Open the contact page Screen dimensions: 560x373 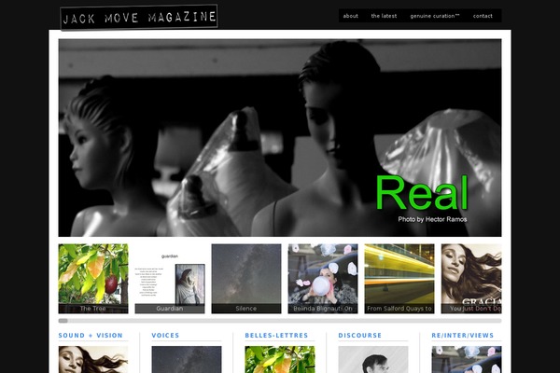(483, 16)
